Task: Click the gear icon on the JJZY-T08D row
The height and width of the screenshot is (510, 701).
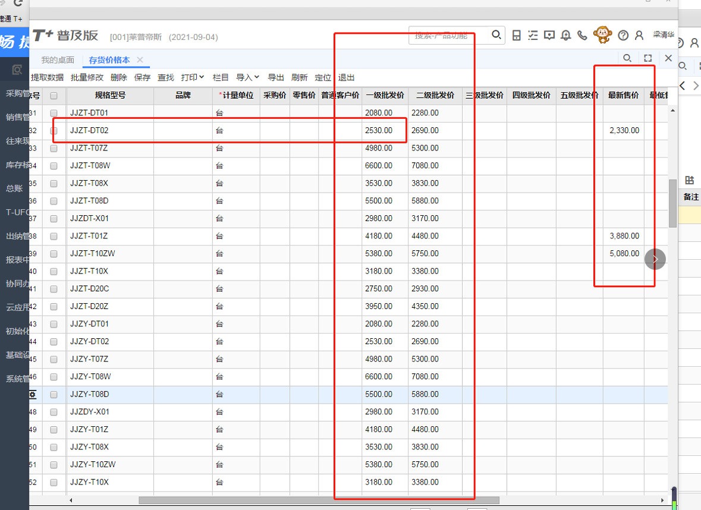Action: pyautogui.click(x=32, y=394)
